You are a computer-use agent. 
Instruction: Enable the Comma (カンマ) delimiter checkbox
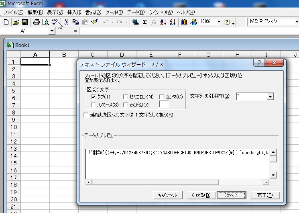(161, 97)
